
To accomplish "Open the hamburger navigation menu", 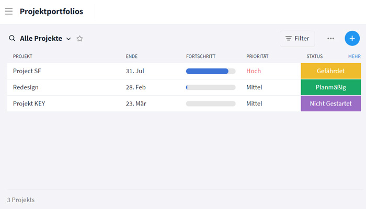I will [9, 11].
